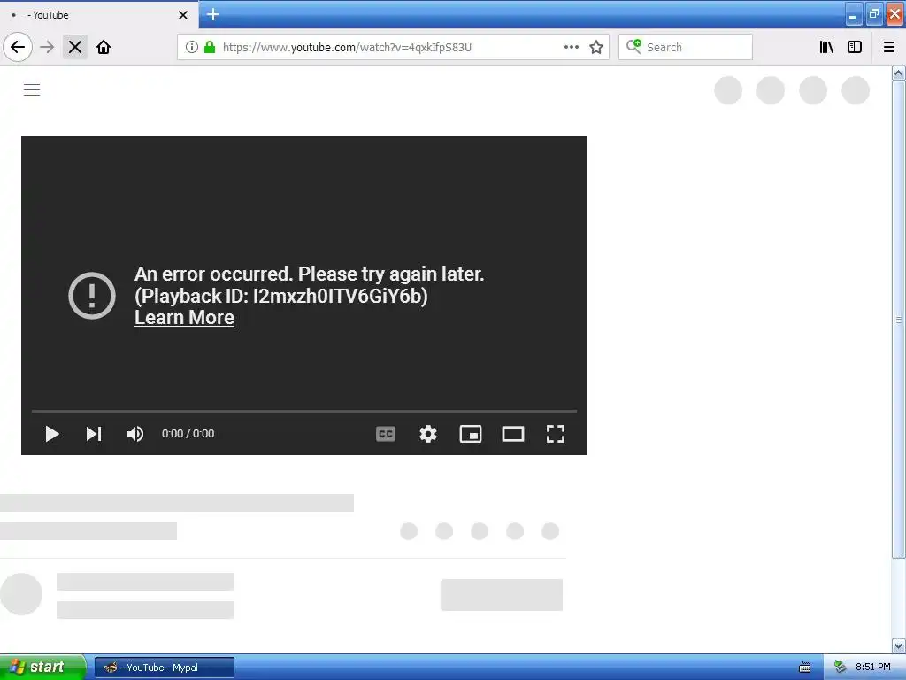The image size is (906, 680).
Task: Click the error exclamation icon
Action: pyautogui.click(x=92, y=296)
